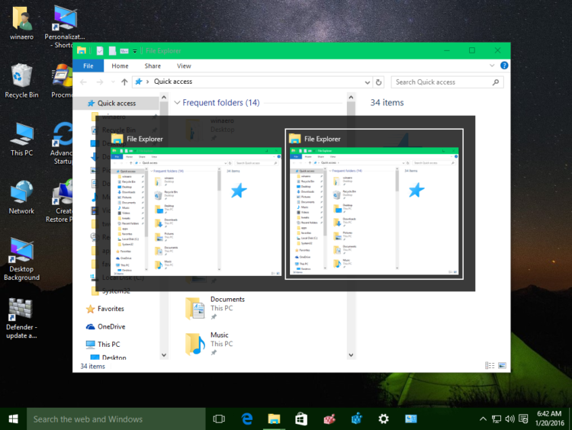Open the Network desktop icon

[x=21, y=197]
